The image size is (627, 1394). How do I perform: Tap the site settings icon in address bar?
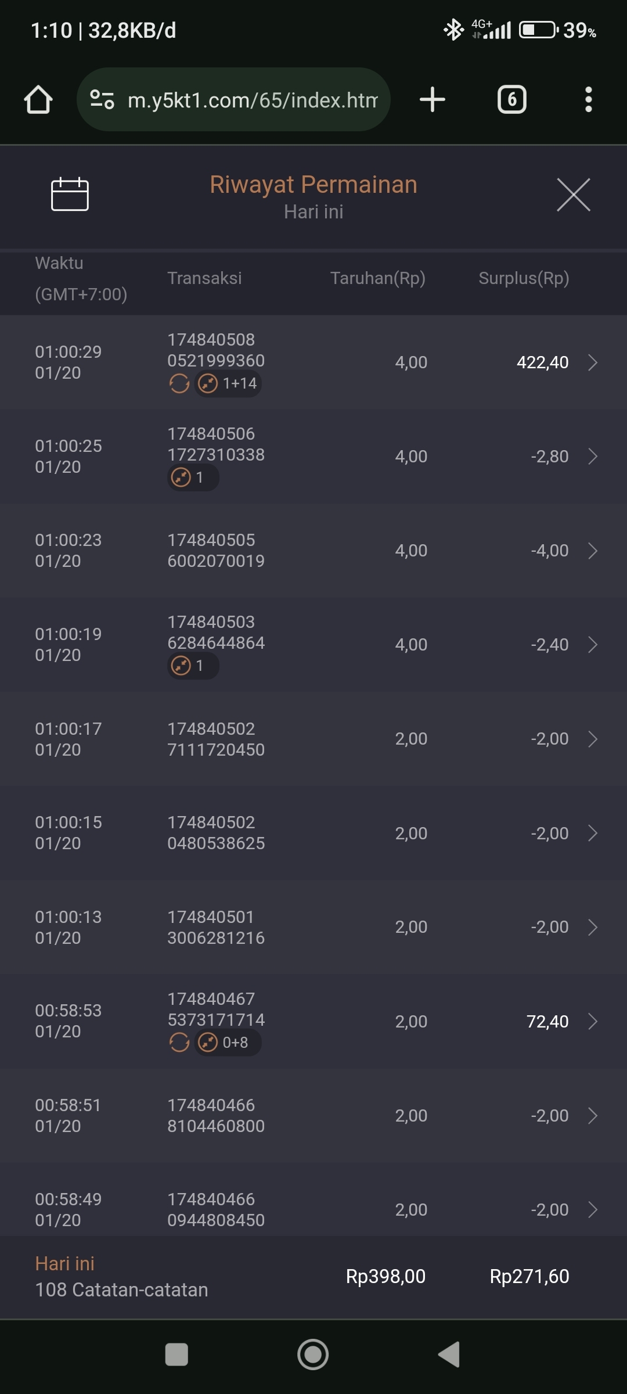point(102,100)
